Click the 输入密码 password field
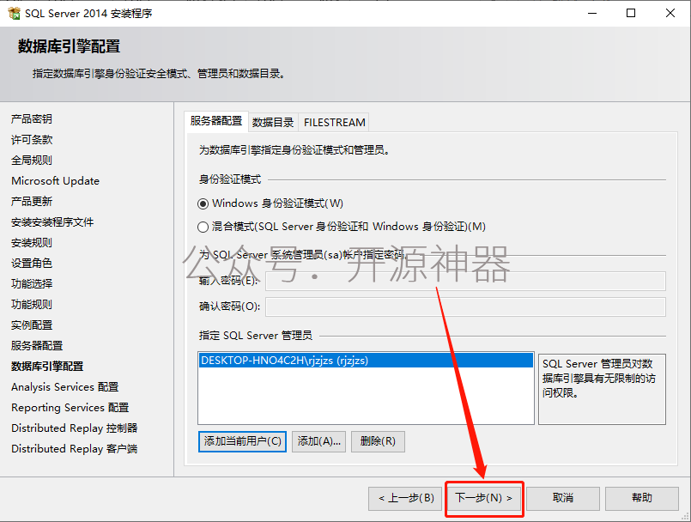 pos(465,282)
